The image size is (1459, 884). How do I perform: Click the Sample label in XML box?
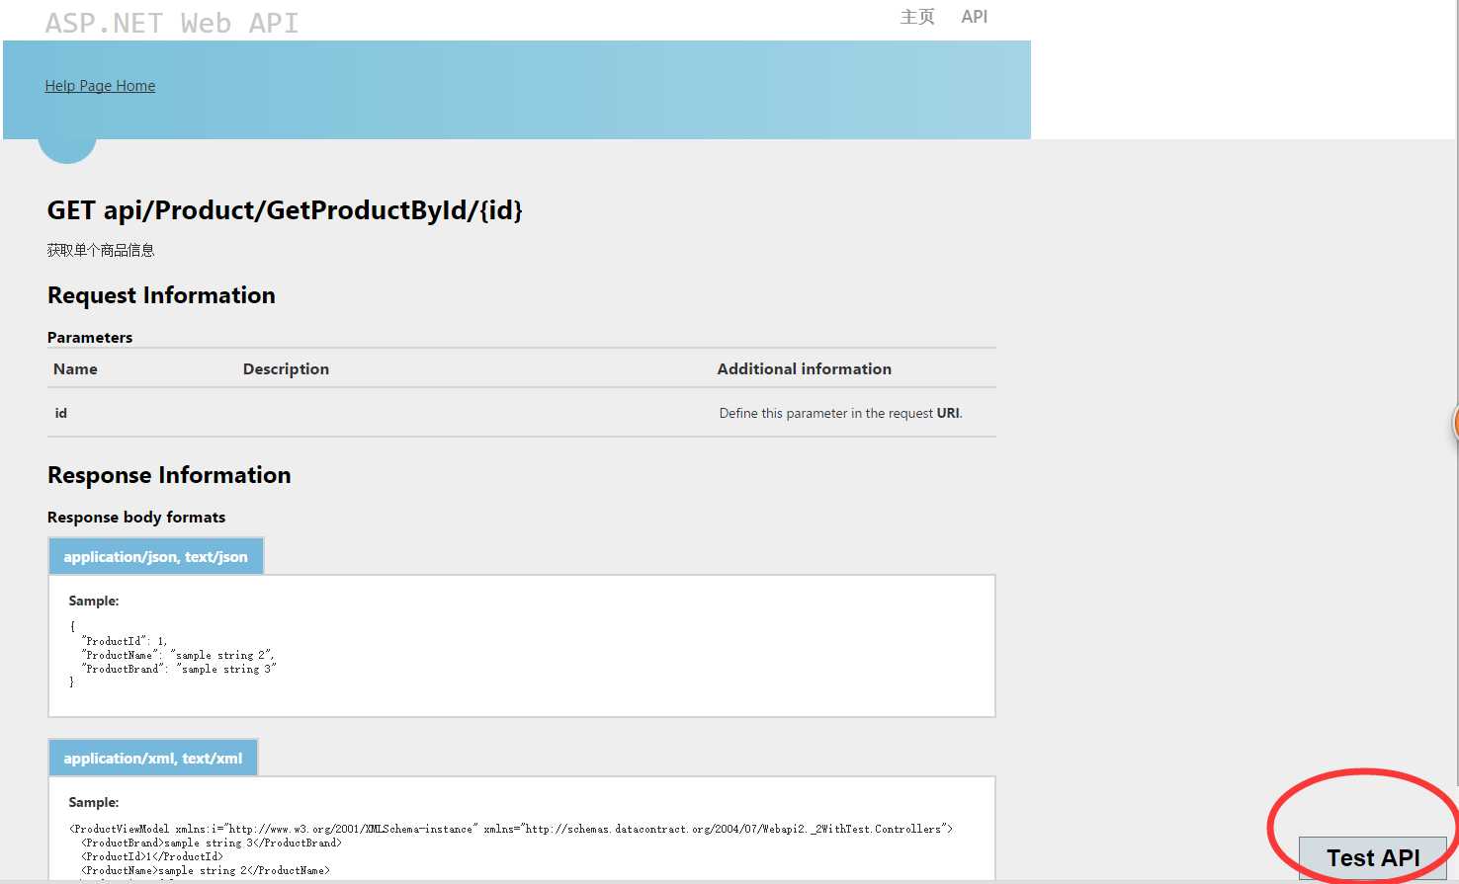coord(94,802)
